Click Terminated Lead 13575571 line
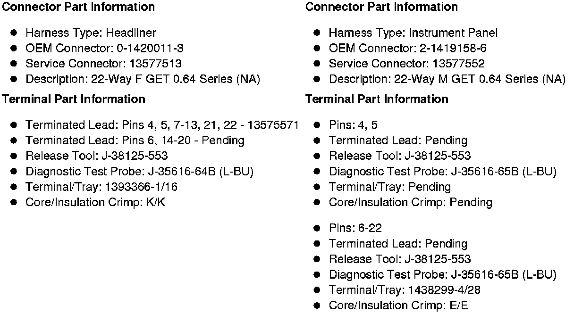The height and width of the screenshot is (314, 574). [x=162, y=125]
